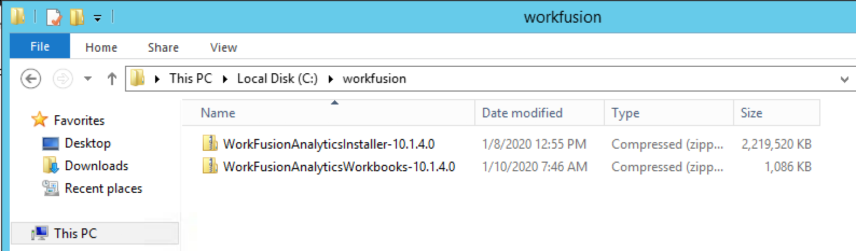This screenshot has height=251, width=856.
Task: Open the recent locations dropdown arrow
Action: [88, 79]
